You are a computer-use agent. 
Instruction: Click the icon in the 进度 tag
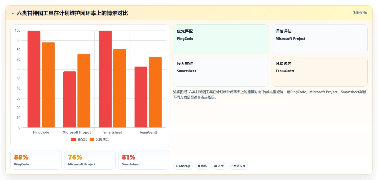(216, 166)
